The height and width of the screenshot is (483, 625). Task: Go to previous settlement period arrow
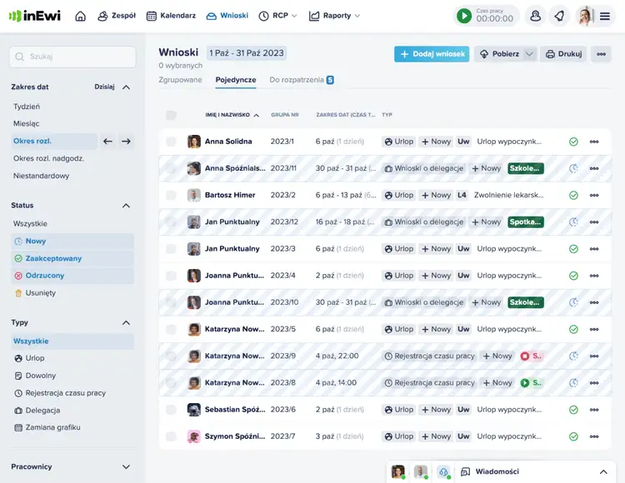click(107, 142)
